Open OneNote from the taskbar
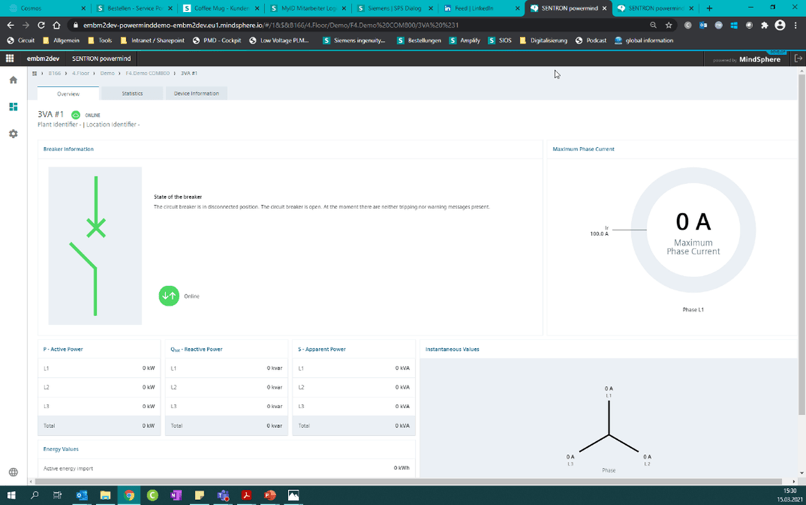Image resolution: width=806 pixels, height=505 pixels. coord(176,495)
